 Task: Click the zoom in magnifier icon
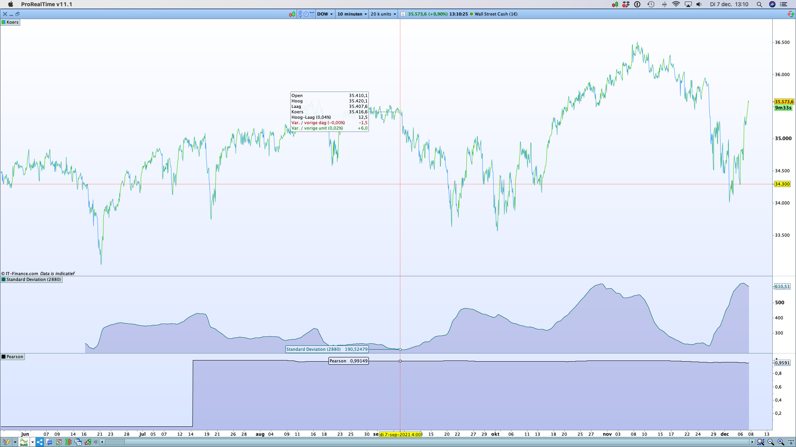781,442
